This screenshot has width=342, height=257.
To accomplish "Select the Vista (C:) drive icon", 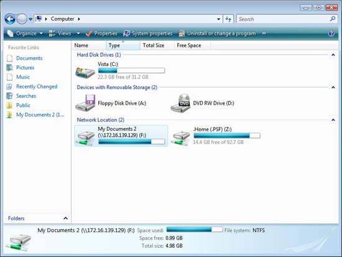I will (x=85, y=72).
